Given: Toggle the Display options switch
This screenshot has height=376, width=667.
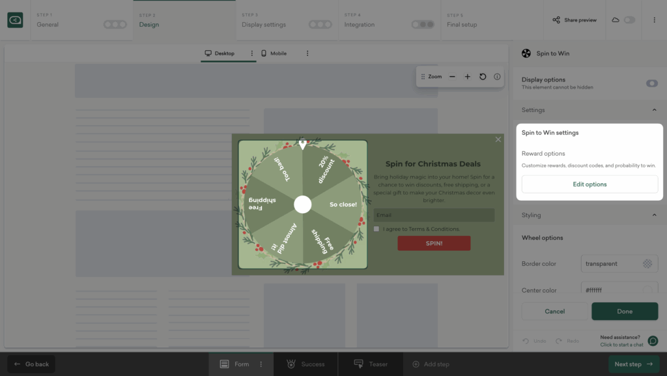Looking at the screenshot, I should 651,83.
